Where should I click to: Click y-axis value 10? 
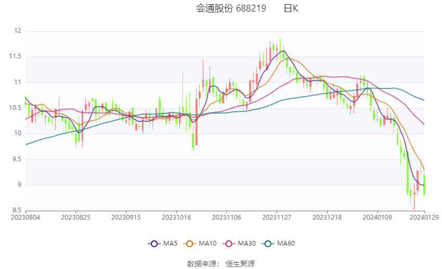pyautogui.click(x=18, y=133)
